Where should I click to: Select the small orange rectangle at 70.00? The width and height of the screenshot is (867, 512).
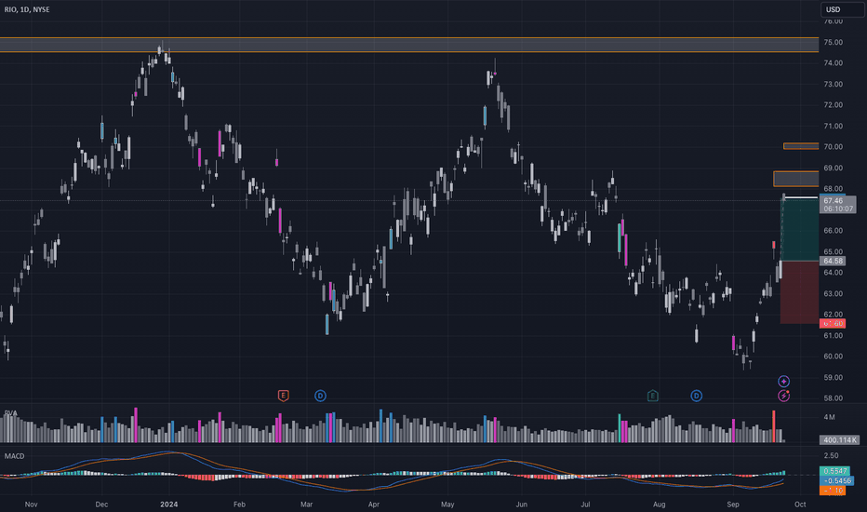[x=801, y=146]
